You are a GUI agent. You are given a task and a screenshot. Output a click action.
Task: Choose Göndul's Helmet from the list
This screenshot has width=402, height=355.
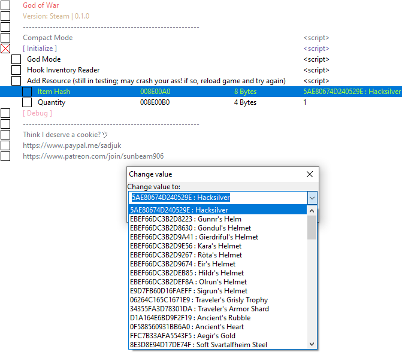click(x=217, y=228)
